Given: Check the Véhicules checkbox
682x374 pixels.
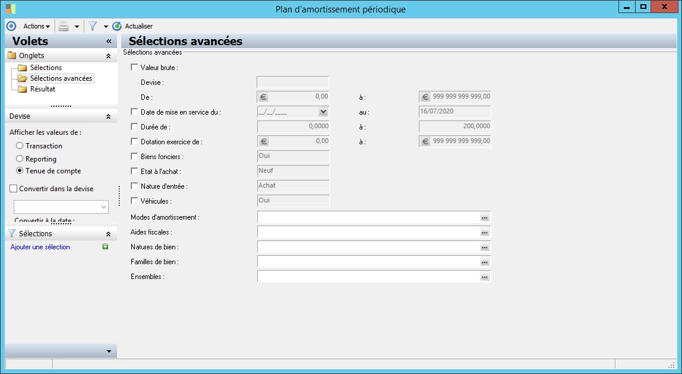Looking at the screenshot, I should pyautogui.click(x=134, y=201).
